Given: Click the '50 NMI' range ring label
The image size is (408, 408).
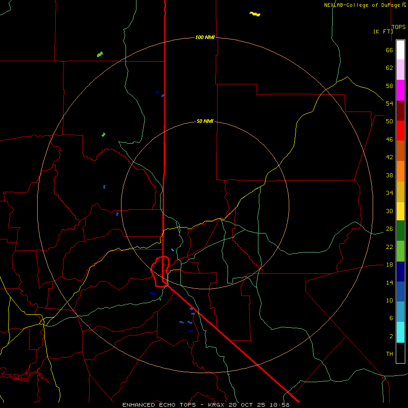Looking at the screenshot, I should click(x=205, y=121).
